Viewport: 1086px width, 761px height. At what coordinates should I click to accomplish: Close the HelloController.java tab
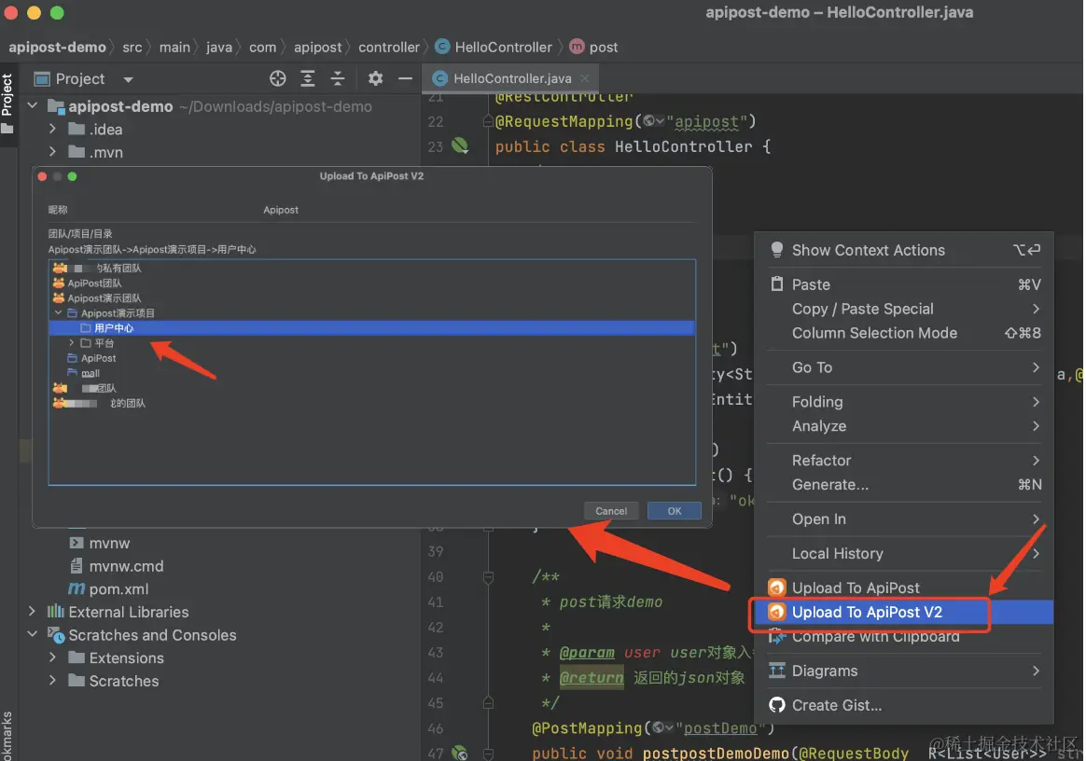(585, 79)
